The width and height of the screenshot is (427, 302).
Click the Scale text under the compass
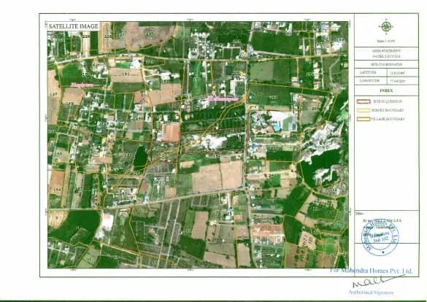tap(386, 41)
